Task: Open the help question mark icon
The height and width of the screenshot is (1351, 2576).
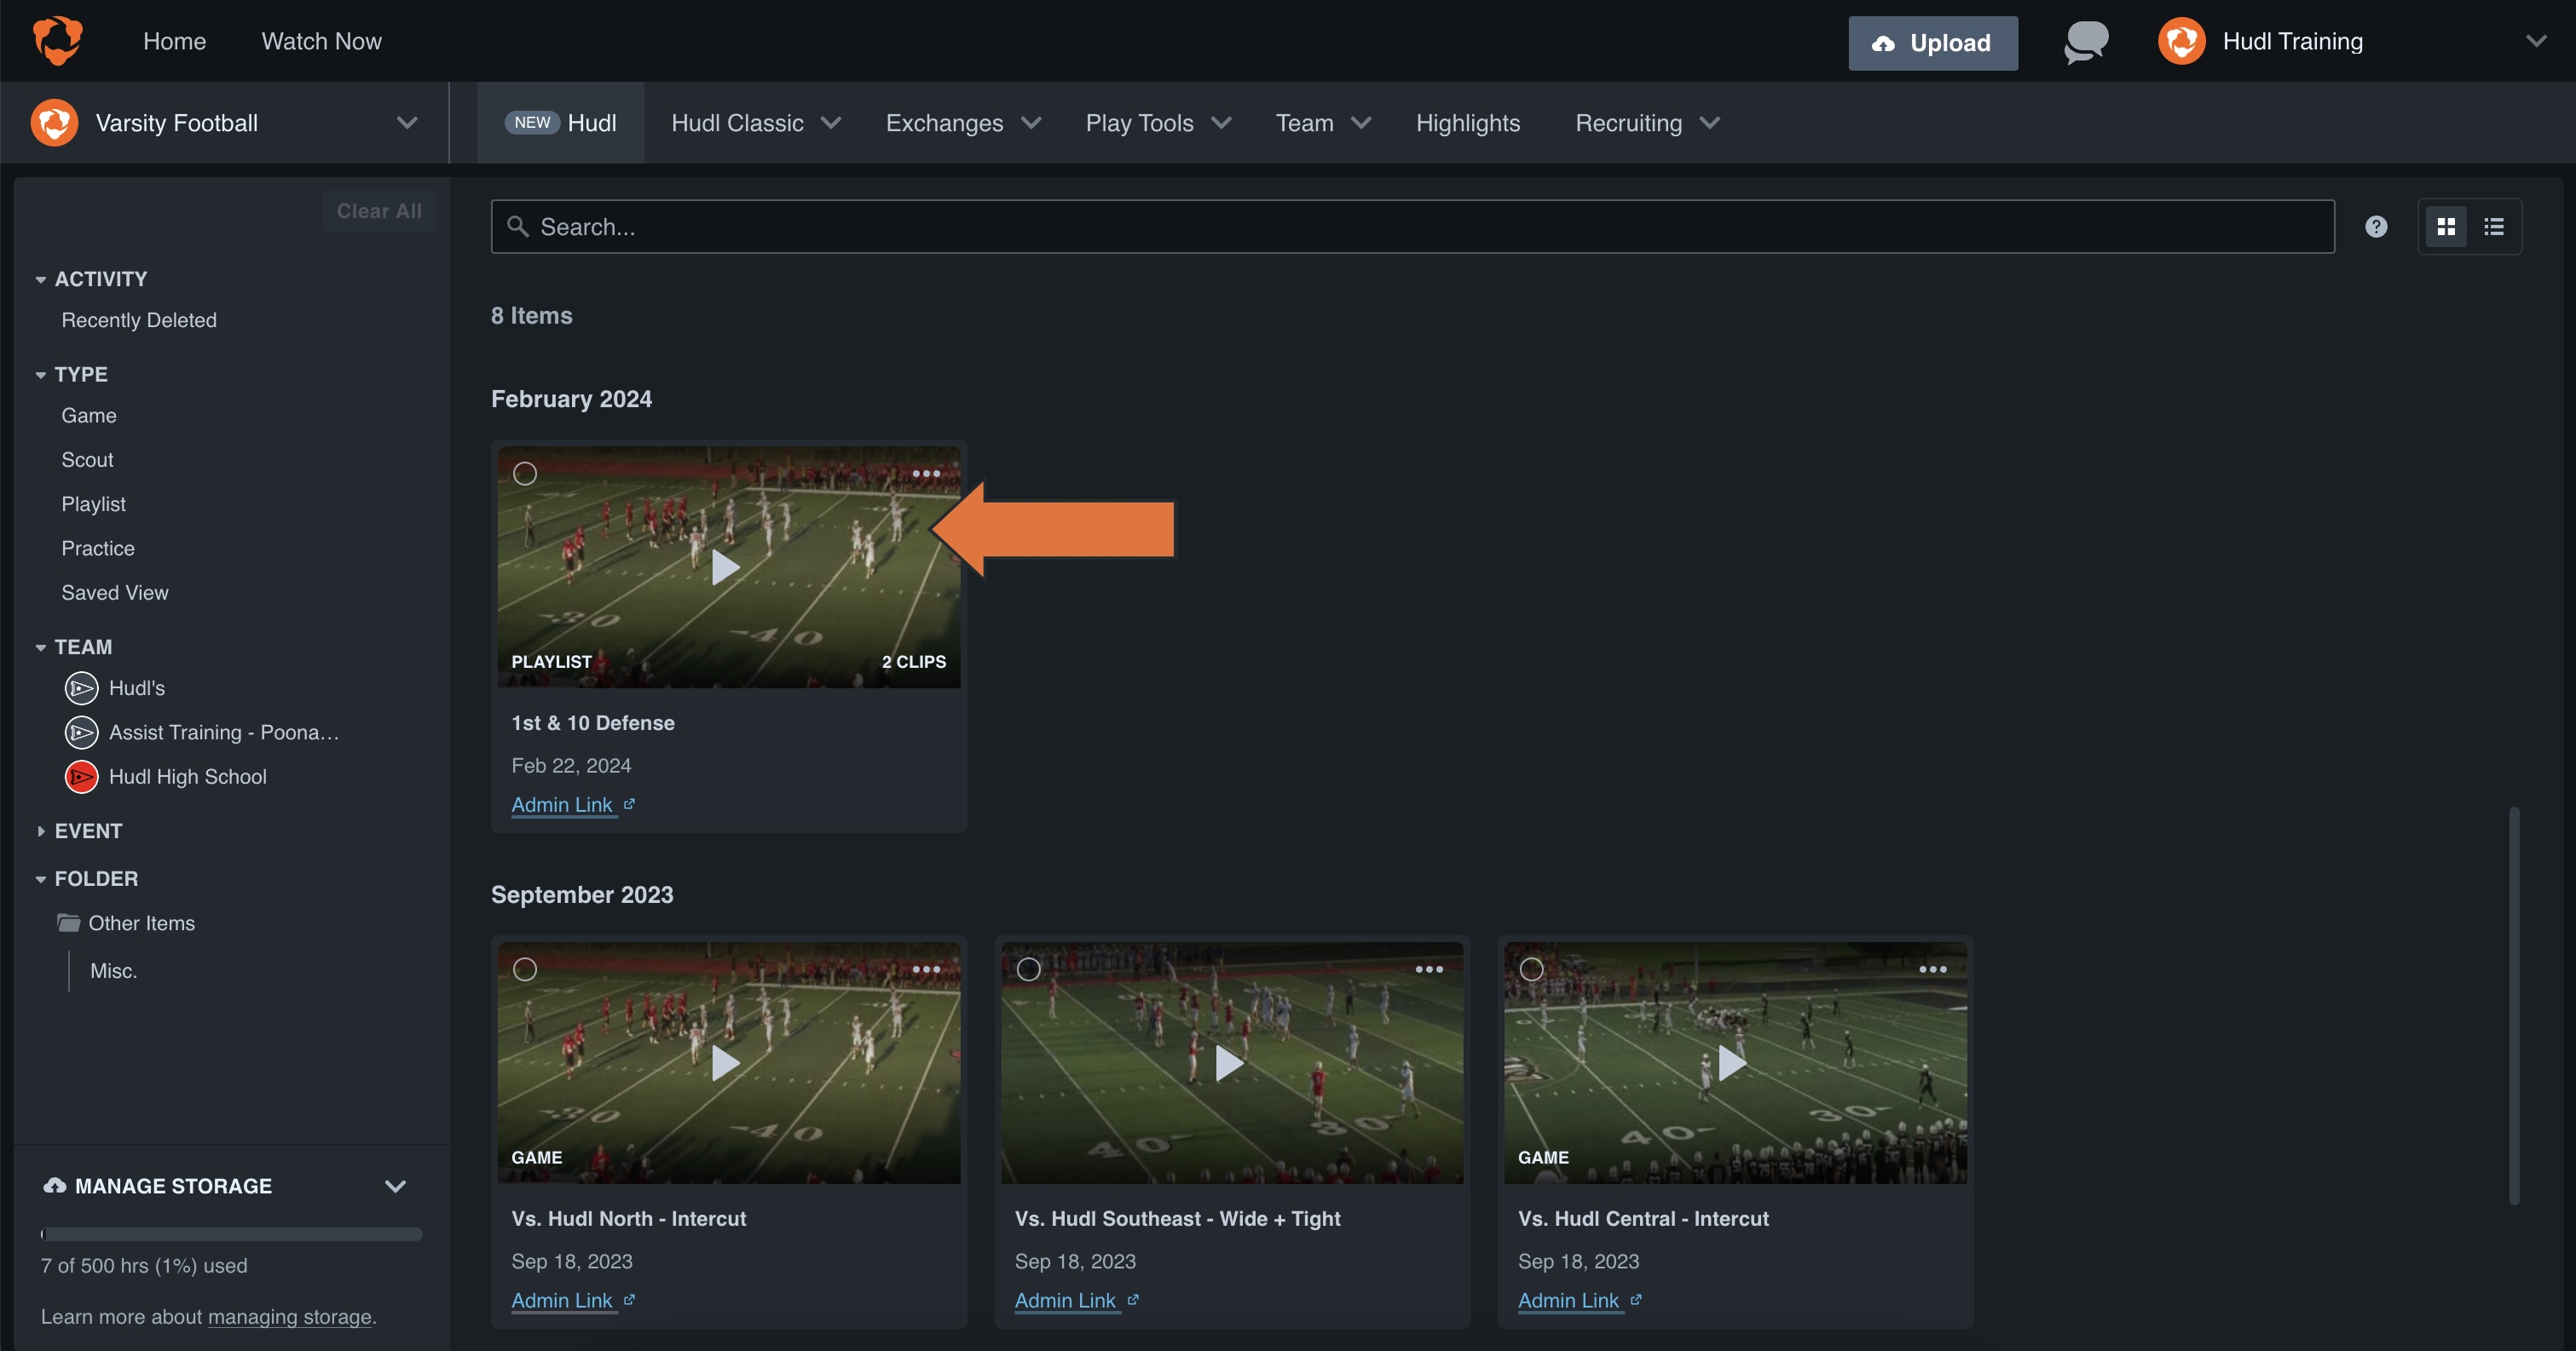Action: coord(2377,227)
